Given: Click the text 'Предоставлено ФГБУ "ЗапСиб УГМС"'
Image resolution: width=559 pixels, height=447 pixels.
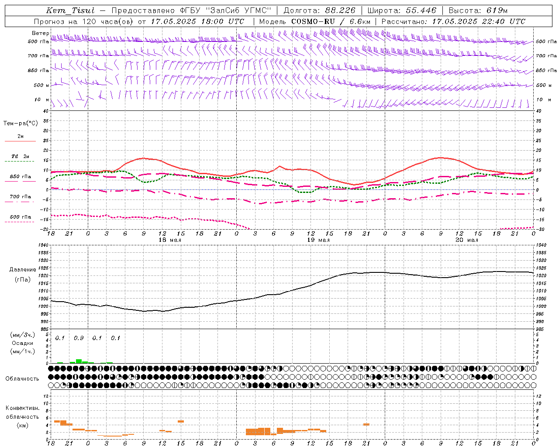Looking at the screenshot, I should click(191, 10).
